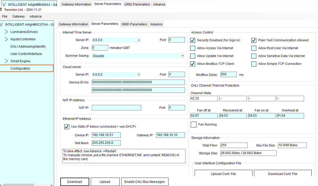Open Internet Time Server IP dropdown
Viewport: 318px width, 186px height.
[139, 40]
